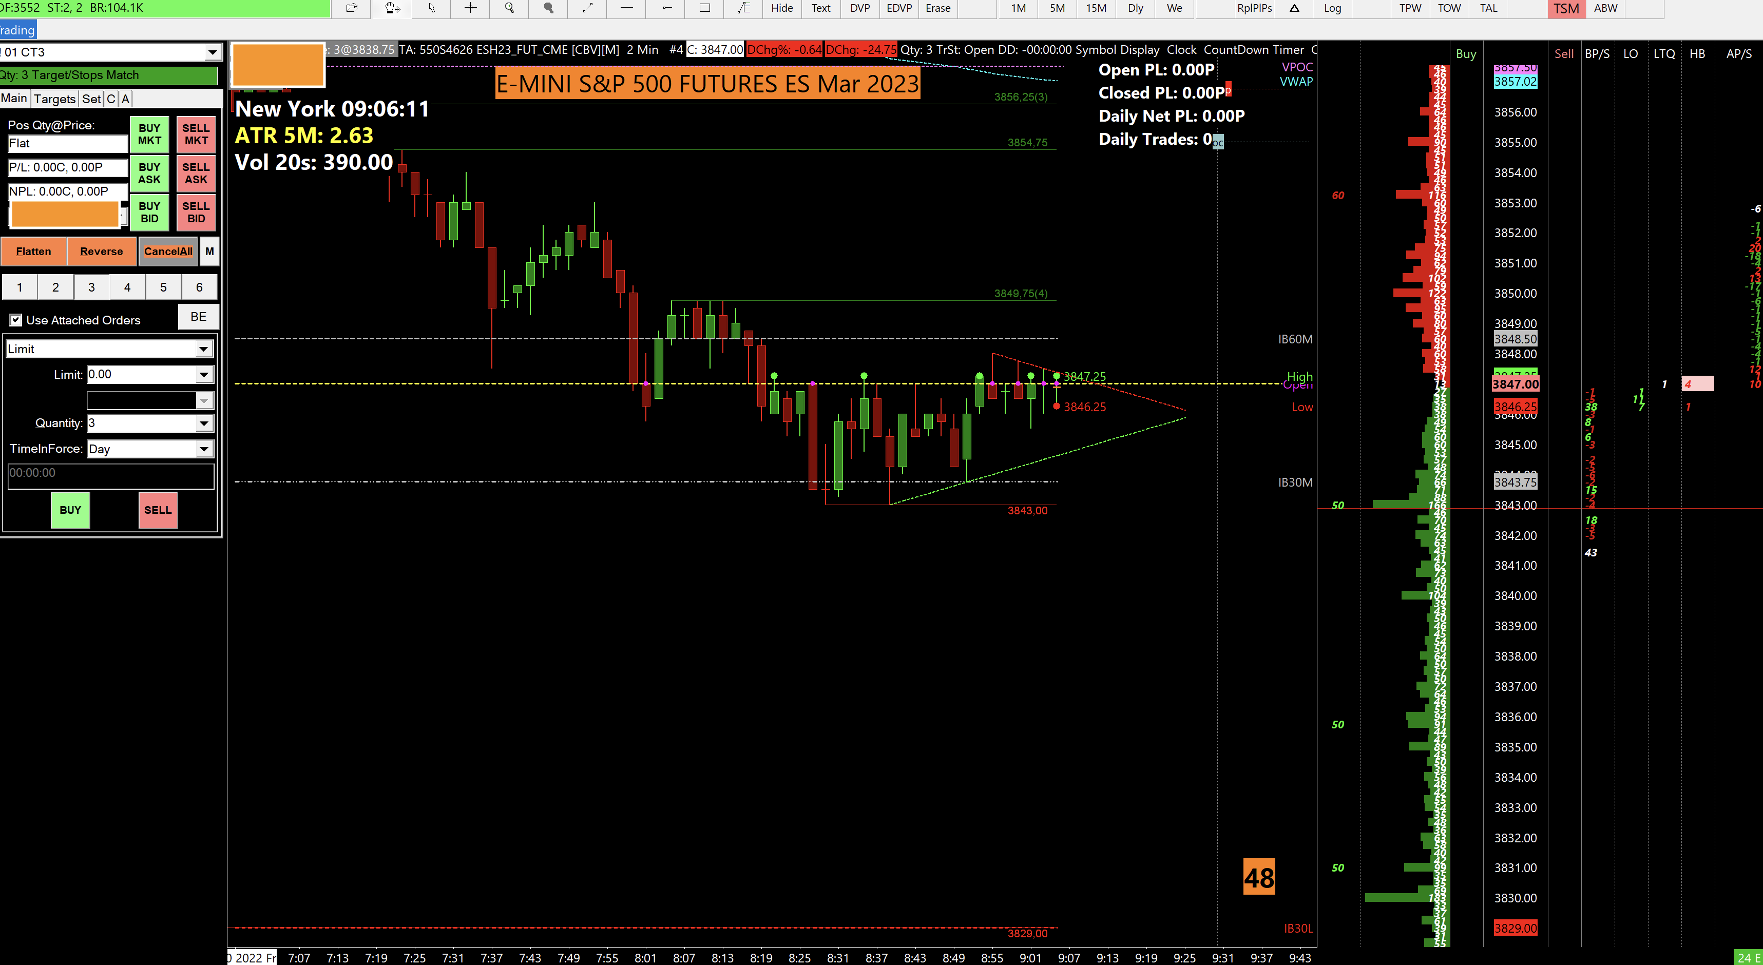Open the Limit order type dropdown

point(203,349)
